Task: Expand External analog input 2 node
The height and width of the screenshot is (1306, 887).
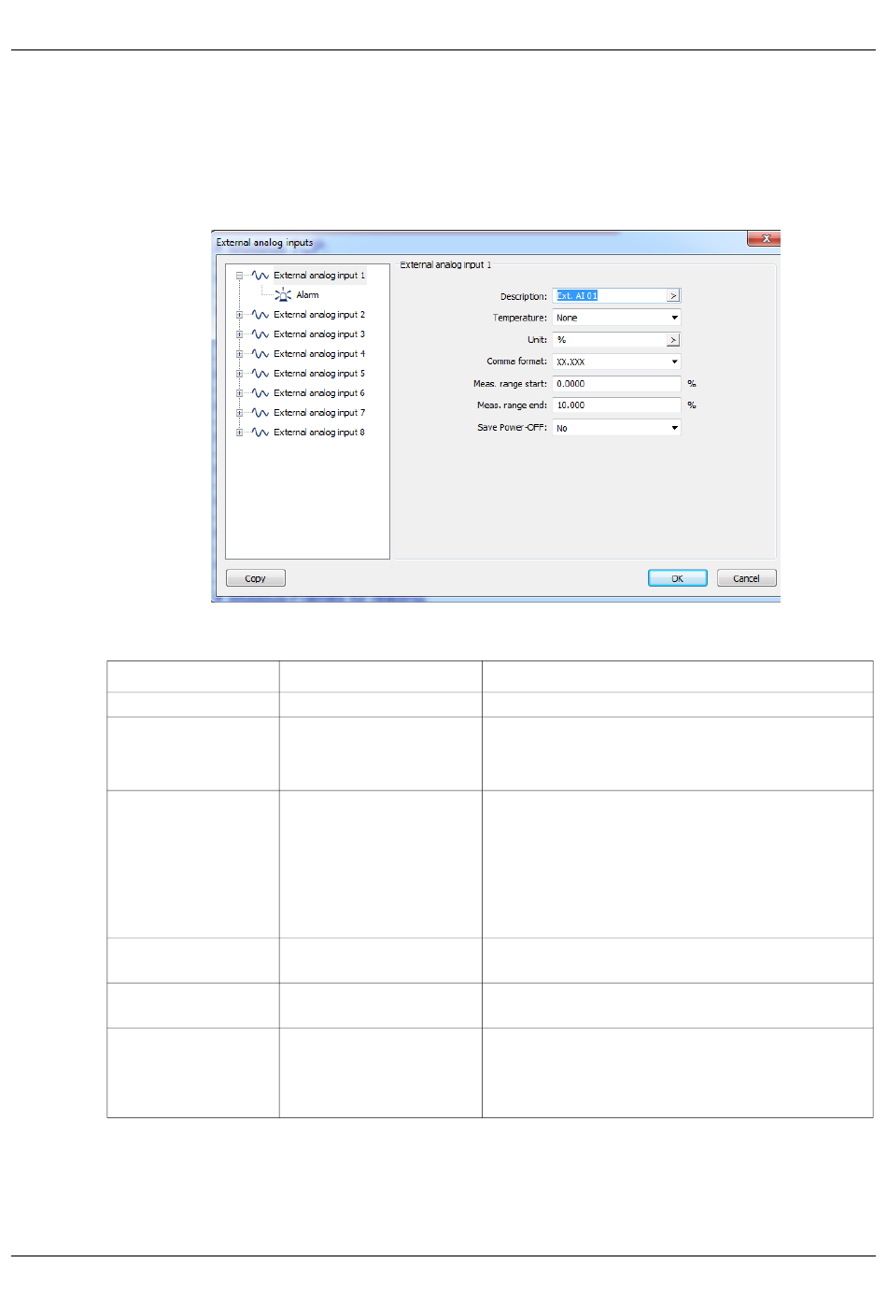Action: (240, 315)
